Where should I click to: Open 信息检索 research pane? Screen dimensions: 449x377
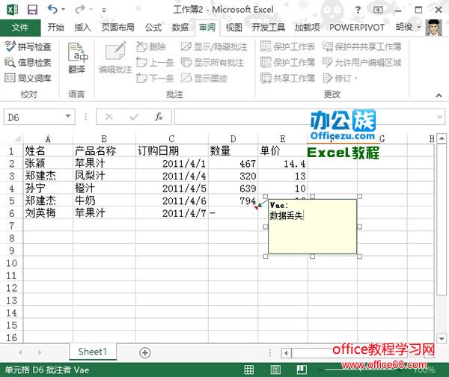(28, 62)
